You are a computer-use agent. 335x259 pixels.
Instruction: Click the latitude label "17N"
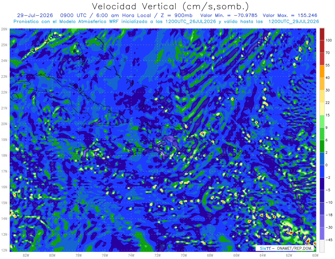[x=4, y=171]
